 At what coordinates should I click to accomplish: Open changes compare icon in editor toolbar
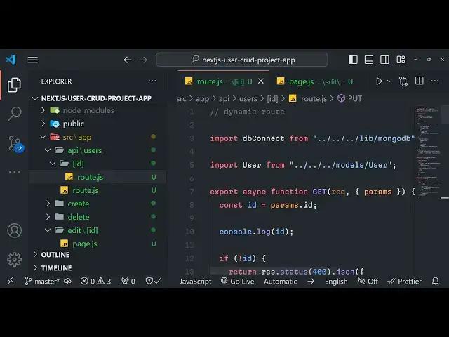pos(403,81)
